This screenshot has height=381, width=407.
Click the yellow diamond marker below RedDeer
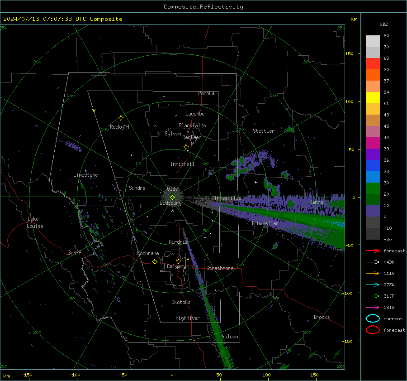186,147
